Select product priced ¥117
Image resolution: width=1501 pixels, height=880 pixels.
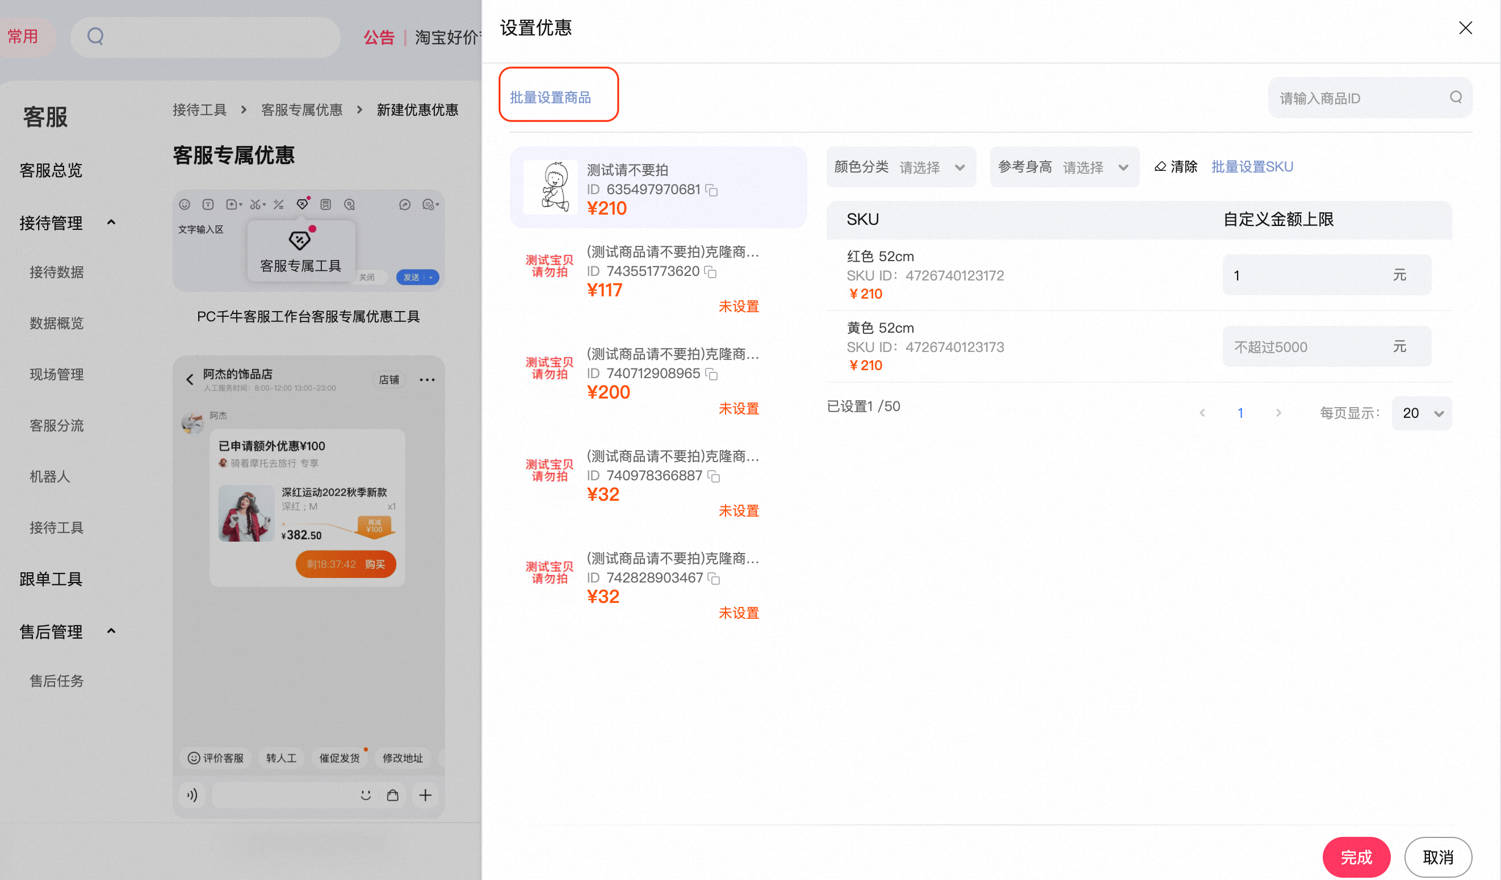(x=657, y=279)
